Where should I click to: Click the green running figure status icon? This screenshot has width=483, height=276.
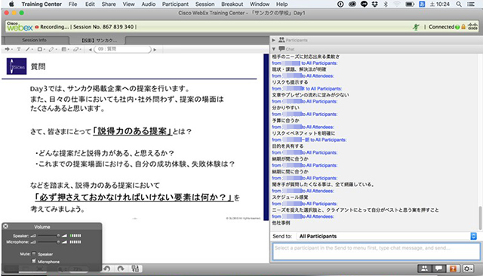[416, 27]
